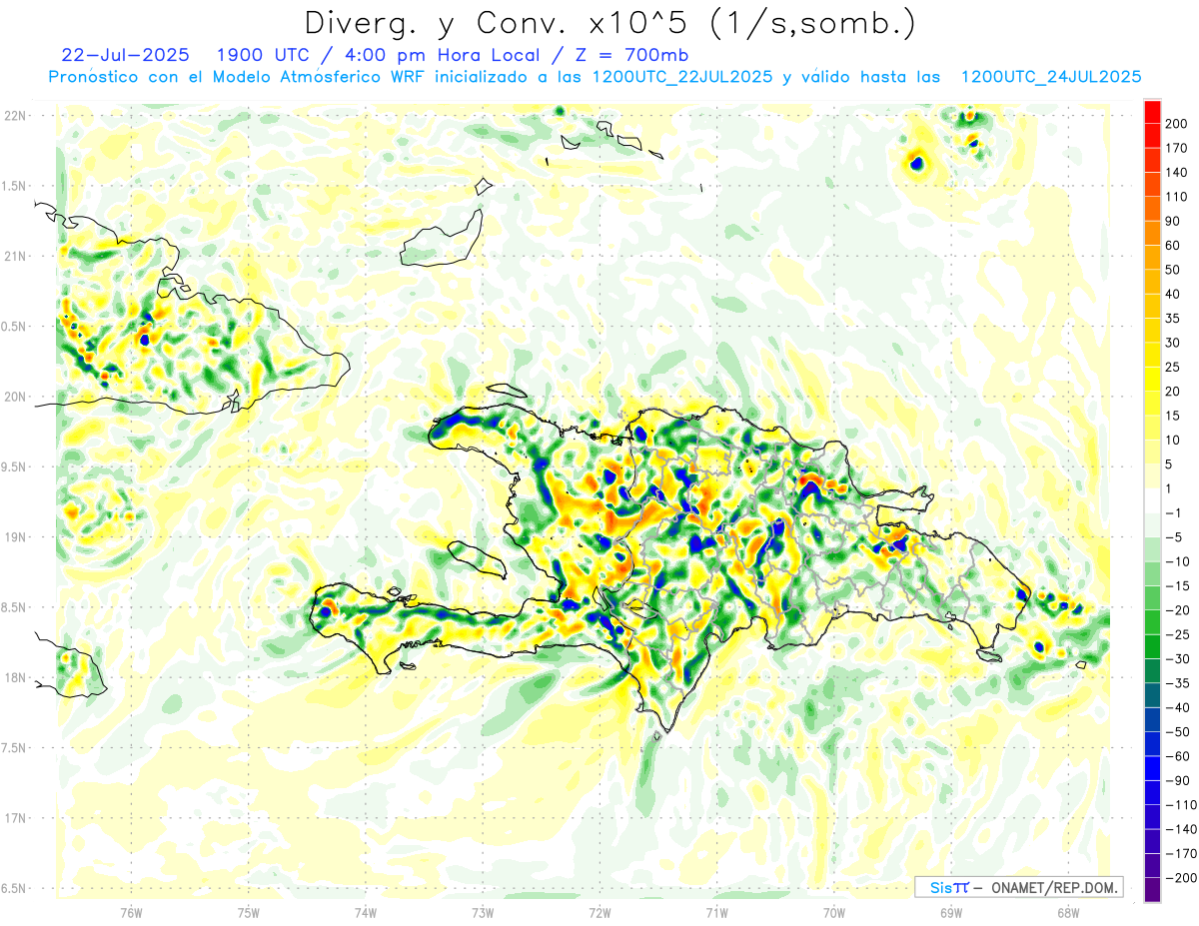The image size is (1199, 926).
Task: Click the positive '200' color scale label
Action: pyautogui.click(x=1177, y=124)
